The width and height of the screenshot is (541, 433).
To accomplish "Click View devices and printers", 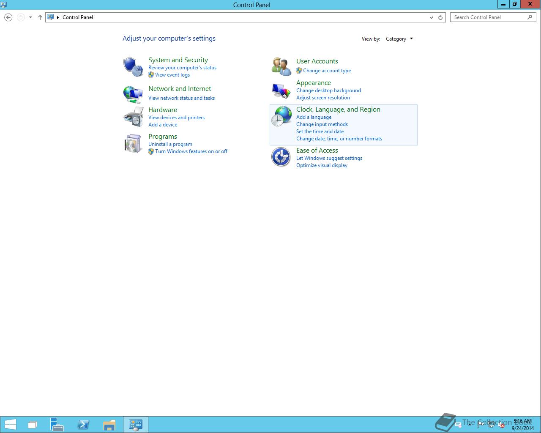I will (x=176, y=118).
